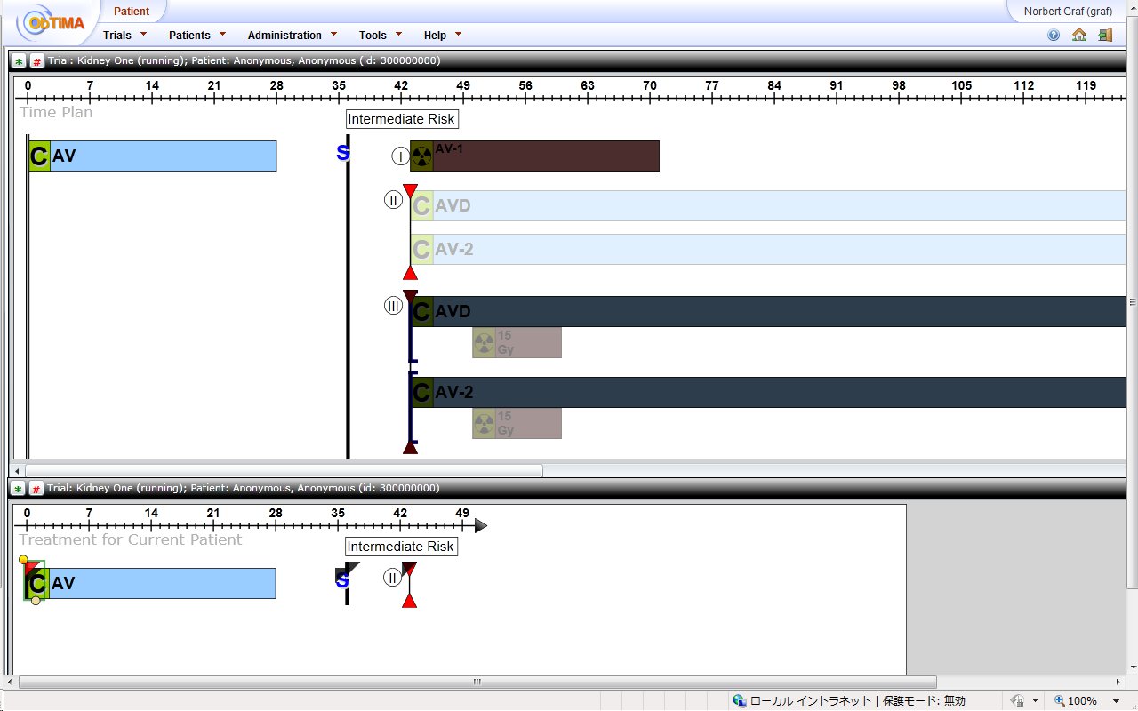Select the radiation icon on AV-1 bar
Image resolution: width=1138 pixels, height=711 pixels.
tap(421, 156)
